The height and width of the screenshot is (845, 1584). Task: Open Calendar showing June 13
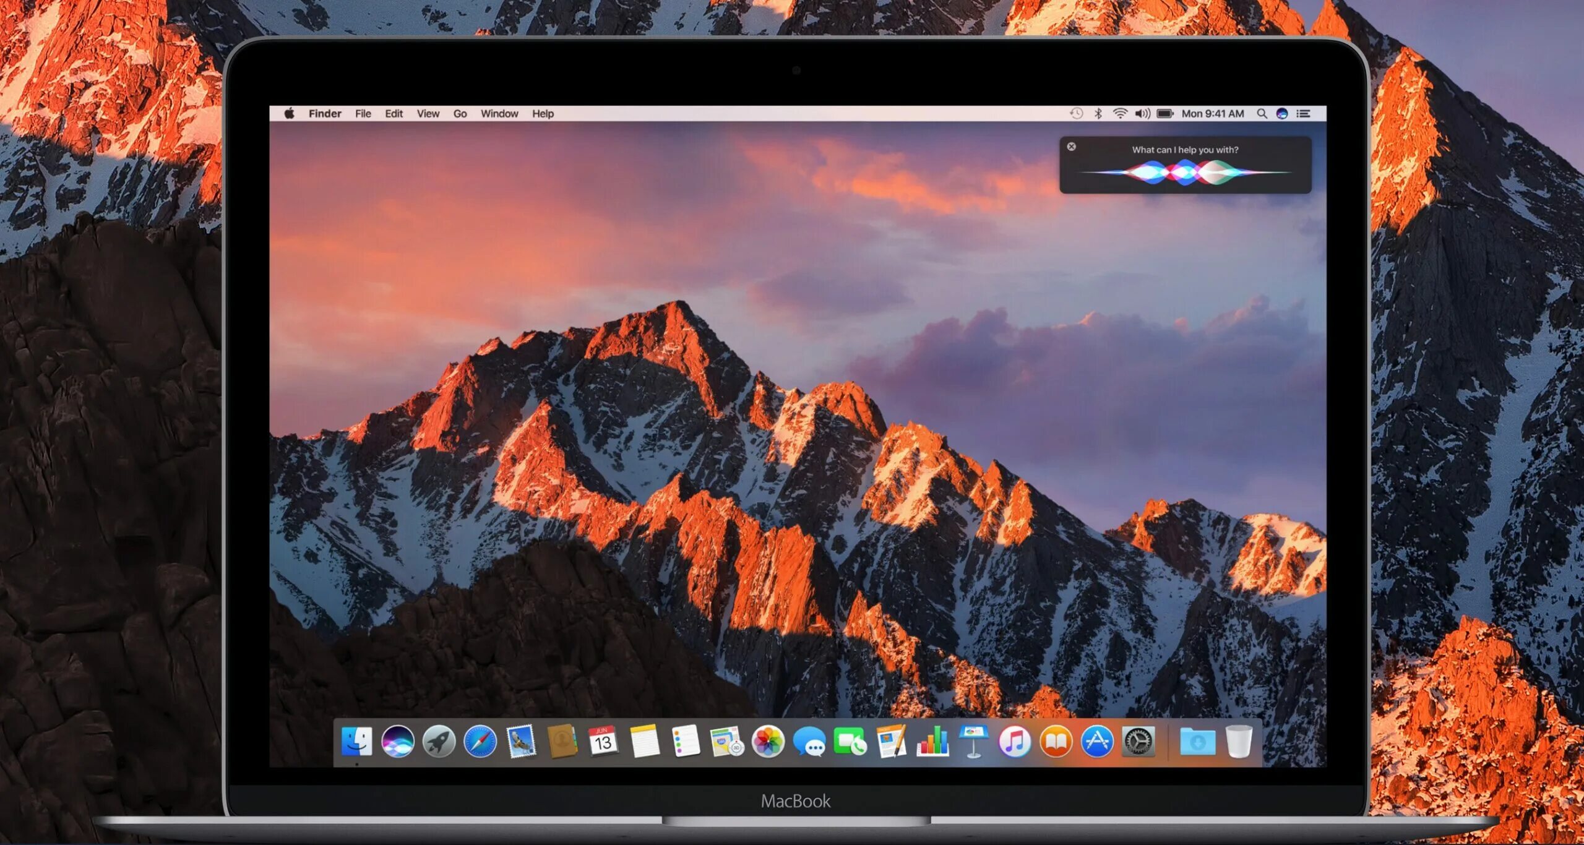coord(603,742)
